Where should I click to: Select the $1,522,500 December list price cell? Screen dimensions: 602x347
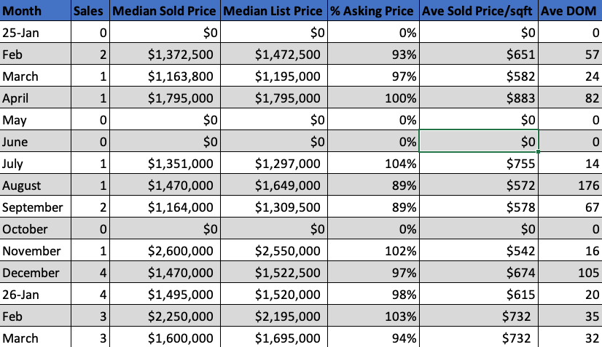pos(270,273)
